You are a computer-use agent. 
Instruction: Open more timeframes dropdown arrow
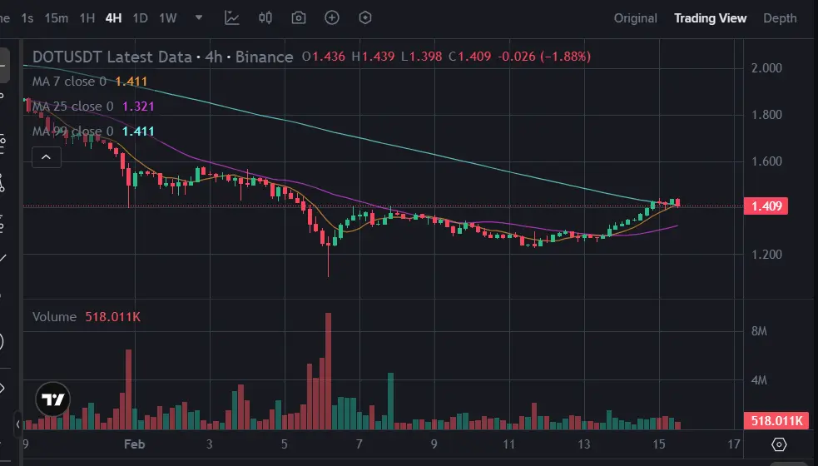pyautogui.click(x=199, y=17)
